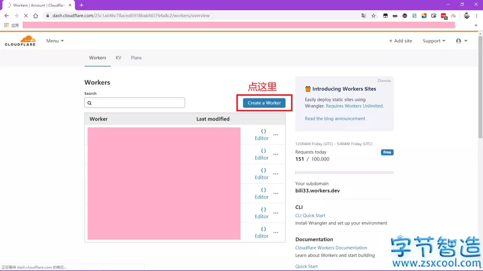Open Editor for the first worker row
483x271 pixels.
[x=261, y=135]
